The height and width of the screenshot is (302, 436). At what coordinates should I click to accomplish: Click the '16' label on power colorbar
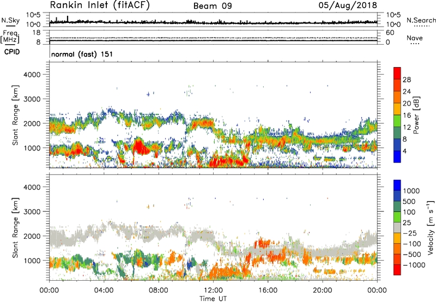tap(407, 116)
